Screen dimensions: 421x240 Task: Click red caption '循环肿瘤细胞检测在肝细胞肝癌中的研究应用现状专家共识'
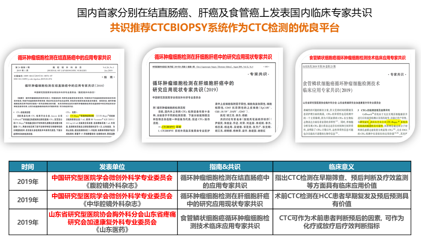pos(213,57)
